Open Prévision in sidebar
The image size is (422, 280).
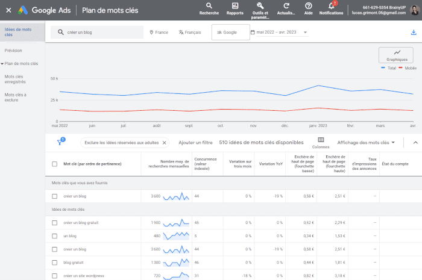(13, 51)
